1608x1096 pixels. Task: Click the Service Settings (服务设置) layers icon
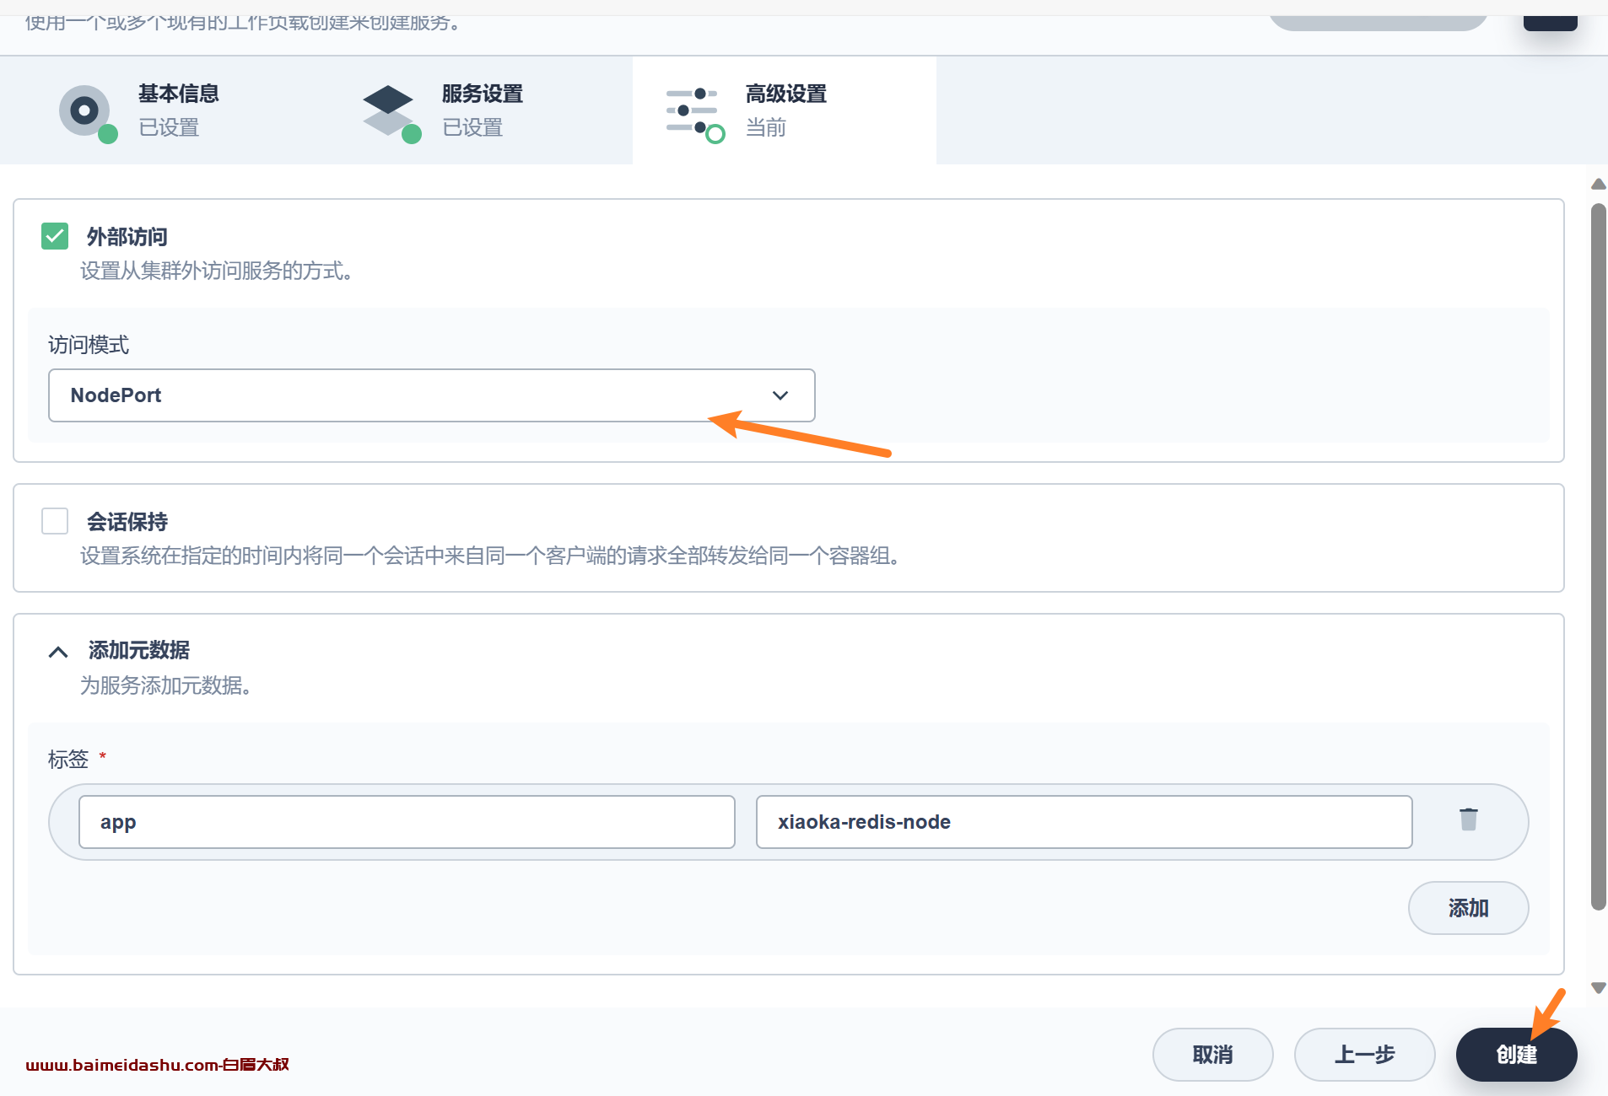click(x=391, y=114)
